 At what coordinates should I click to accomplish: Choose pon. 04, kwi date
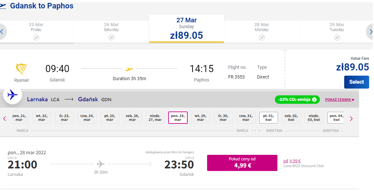coord(335,118)
